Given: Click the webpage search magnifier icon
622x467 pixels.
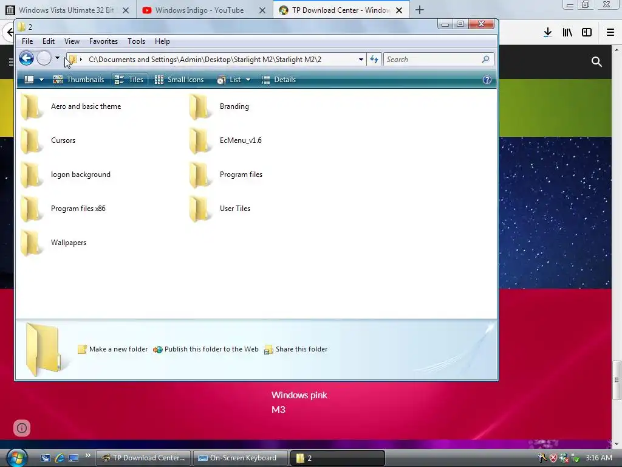Looking at the screenshot, I should 596,61.
